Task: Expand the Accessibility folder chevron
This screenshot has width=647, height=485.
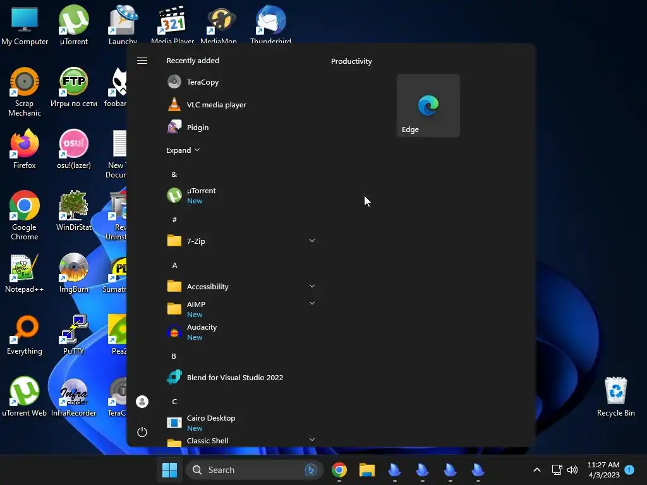Action: (312, 286)
